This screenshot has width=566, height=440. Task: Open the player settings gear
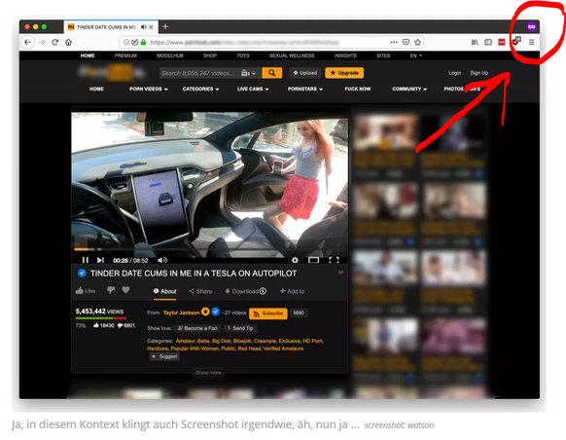click(x=295, y=260)
